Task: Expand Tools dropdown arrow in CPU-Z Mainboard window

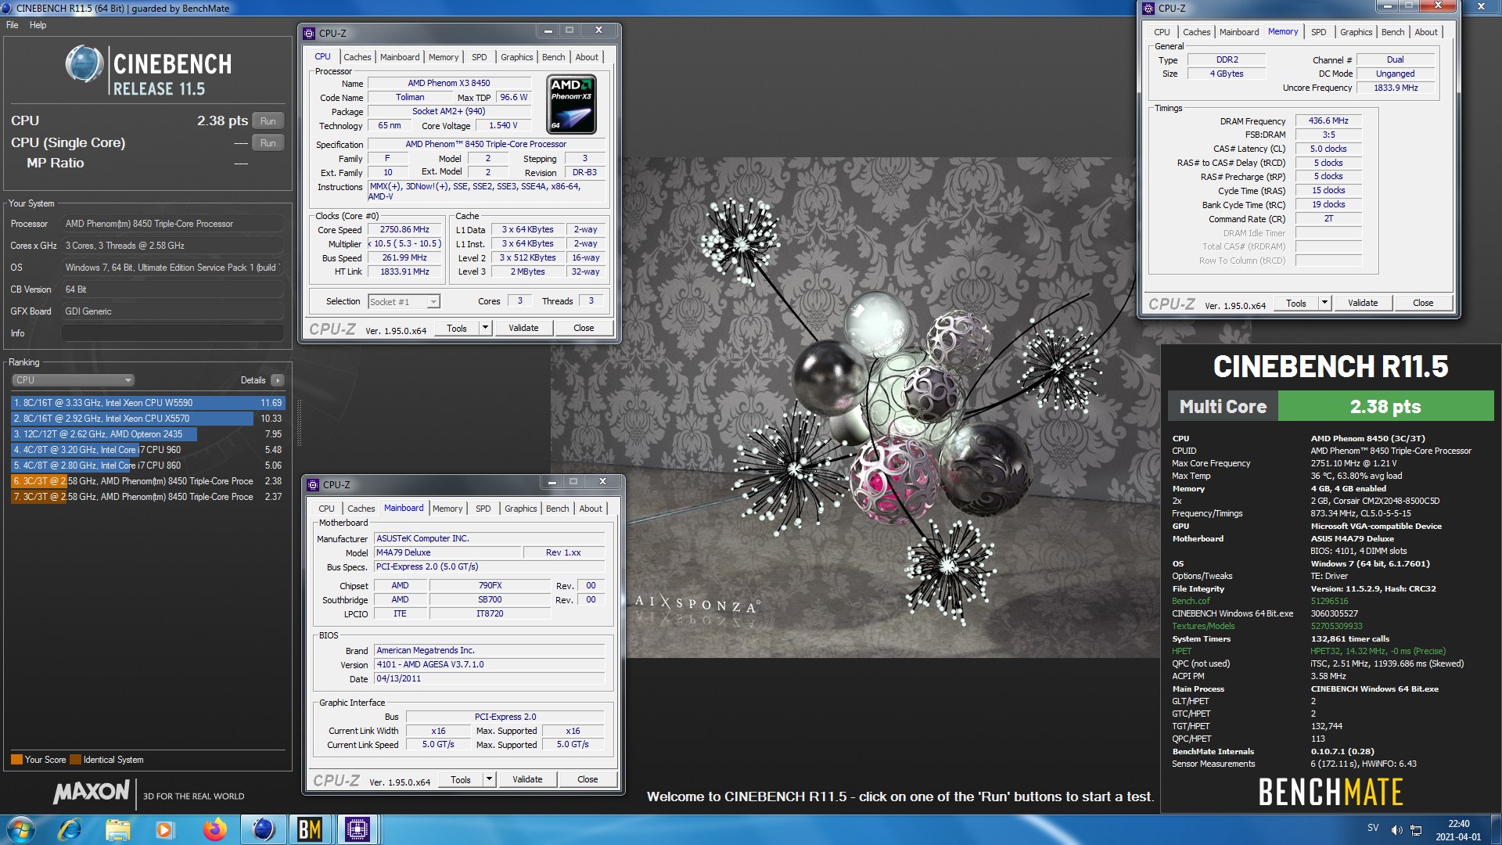Action: click(x=489, y=779)
